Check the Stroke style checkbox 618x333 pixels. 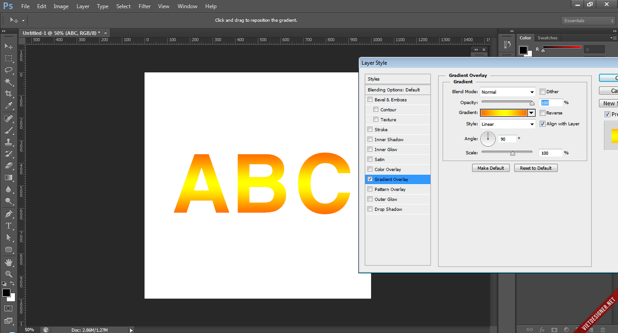(370, 130)
